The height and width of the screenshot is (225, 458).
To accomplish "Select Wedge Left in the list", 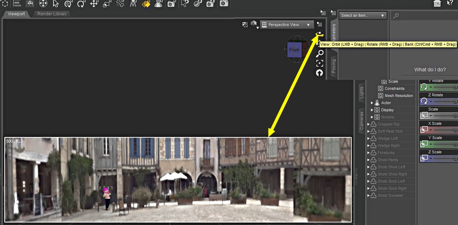I will click(388, 138).
